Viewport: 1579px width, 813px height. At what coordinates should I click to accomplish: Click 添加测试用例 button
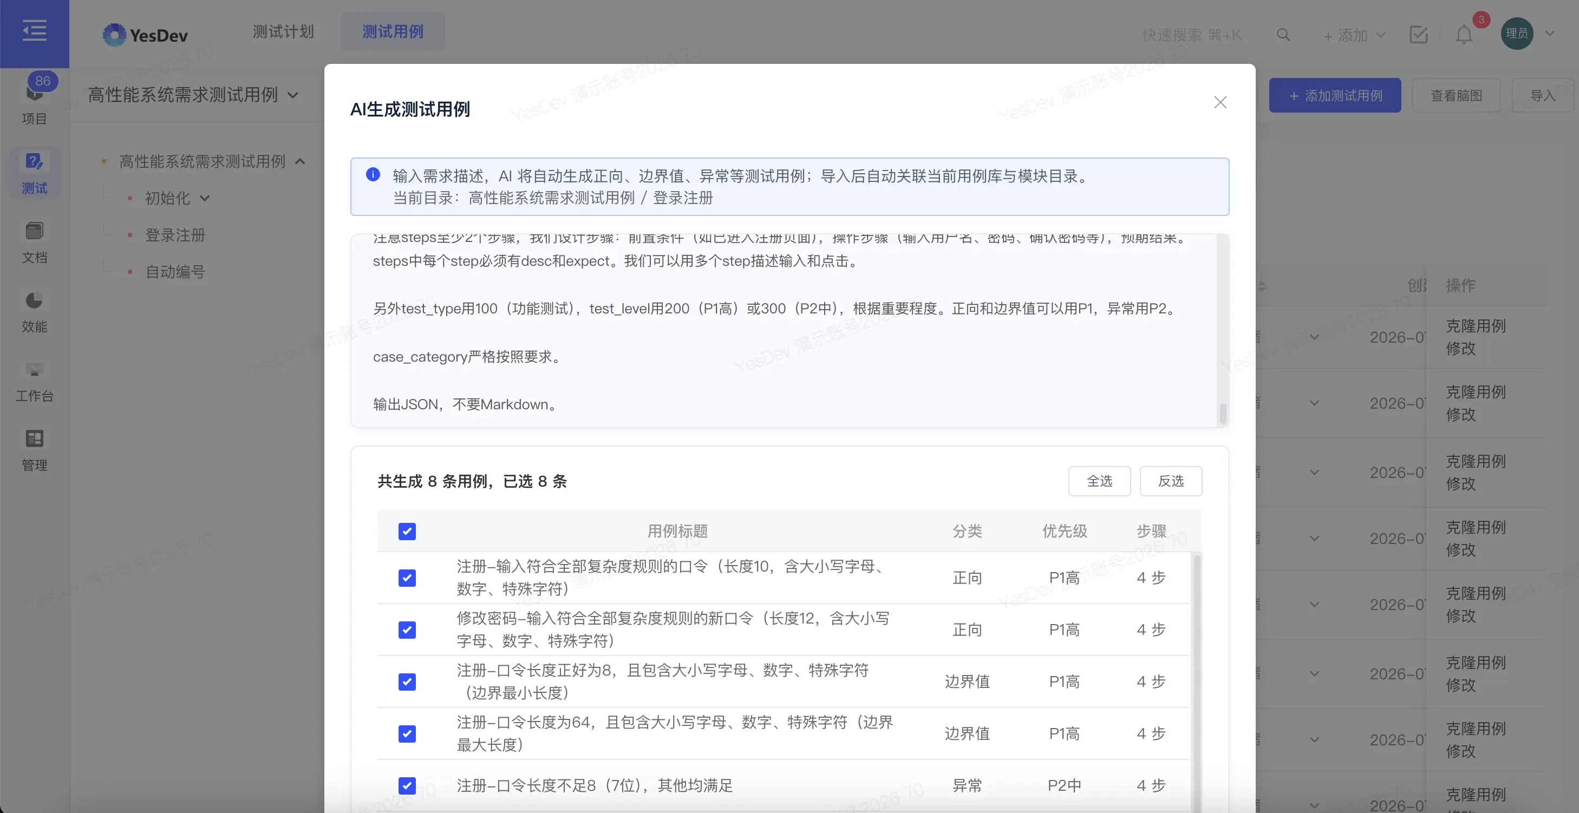[1334, 95]
